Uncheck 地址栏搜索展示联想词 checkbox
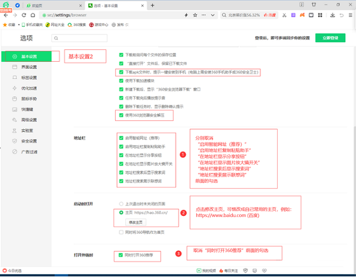 coord(121,181)
